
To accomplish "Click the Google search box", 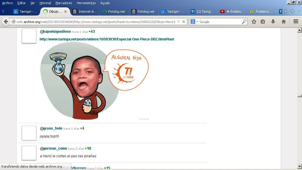I will click(220, 22).
